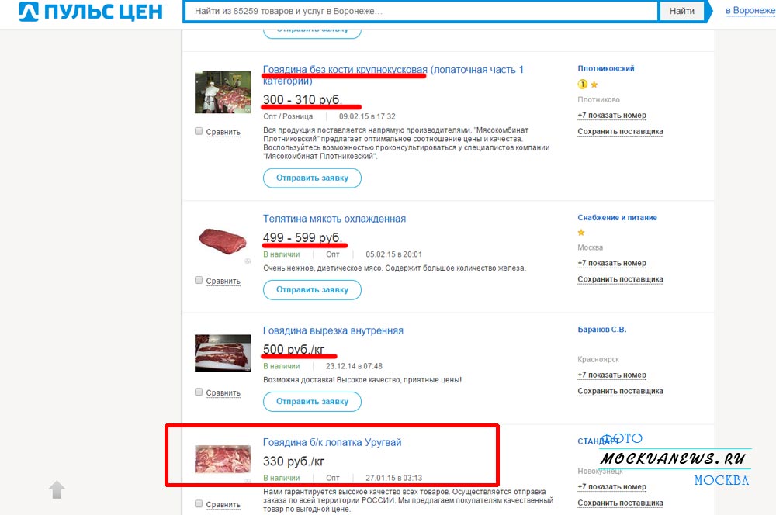This screenshot has width=776, height=515.
Task: Open the beef shoulder product thumbnail
Action: tap(223, 93)
